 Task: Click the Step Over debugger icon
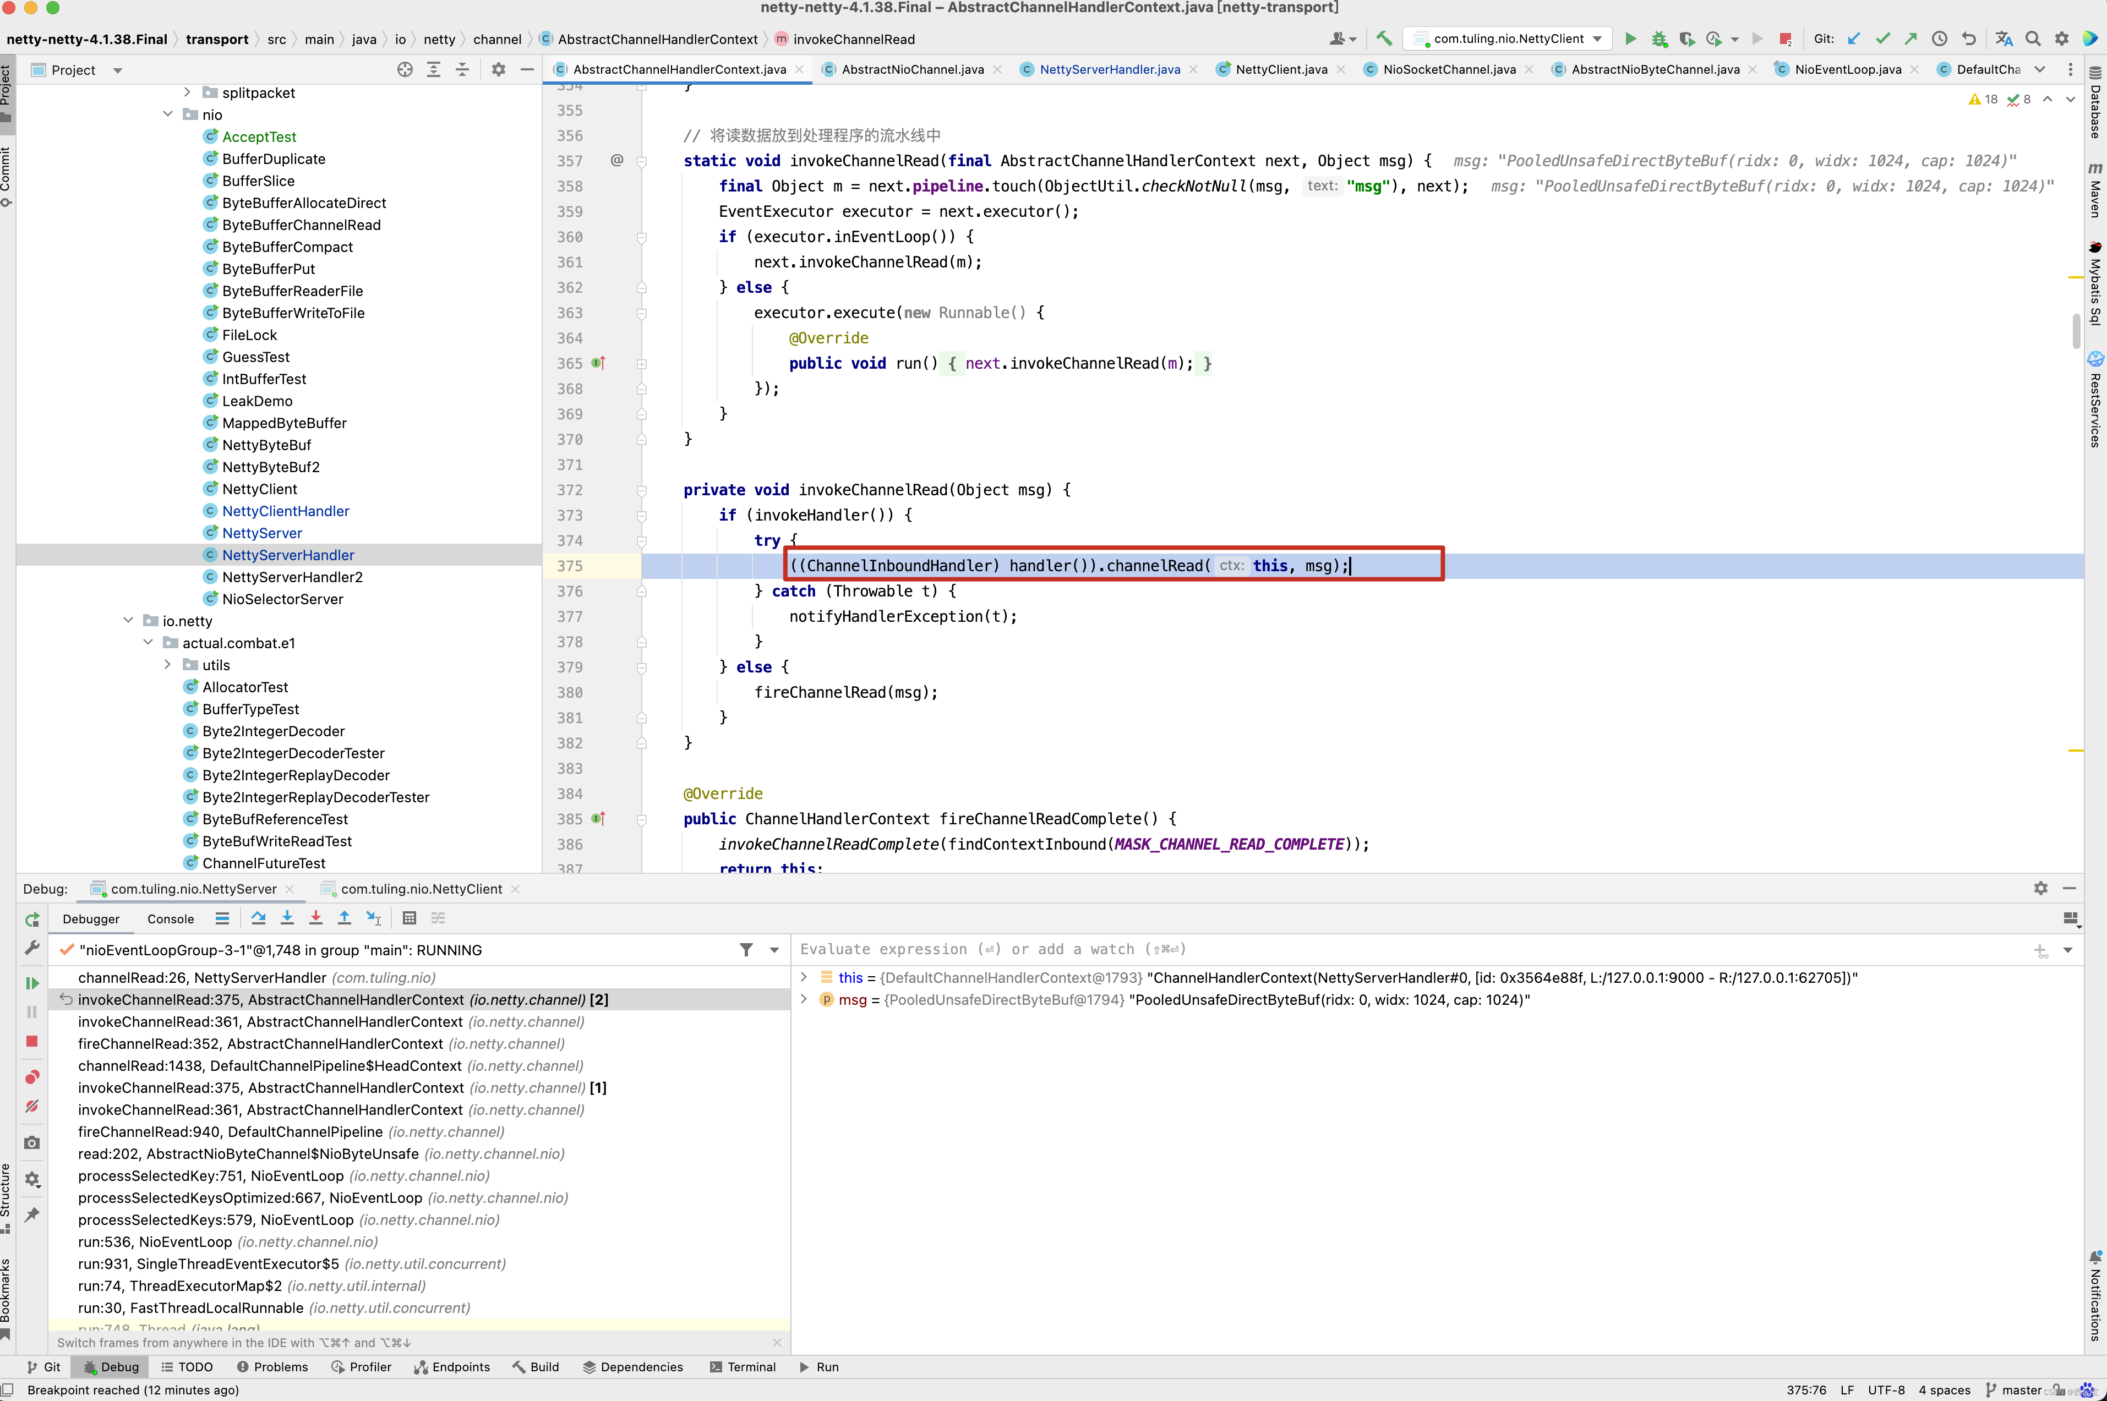258,918
